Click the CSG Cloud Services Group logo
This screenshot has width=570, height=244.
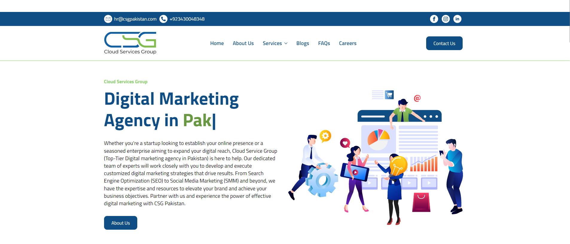(130, 43)
